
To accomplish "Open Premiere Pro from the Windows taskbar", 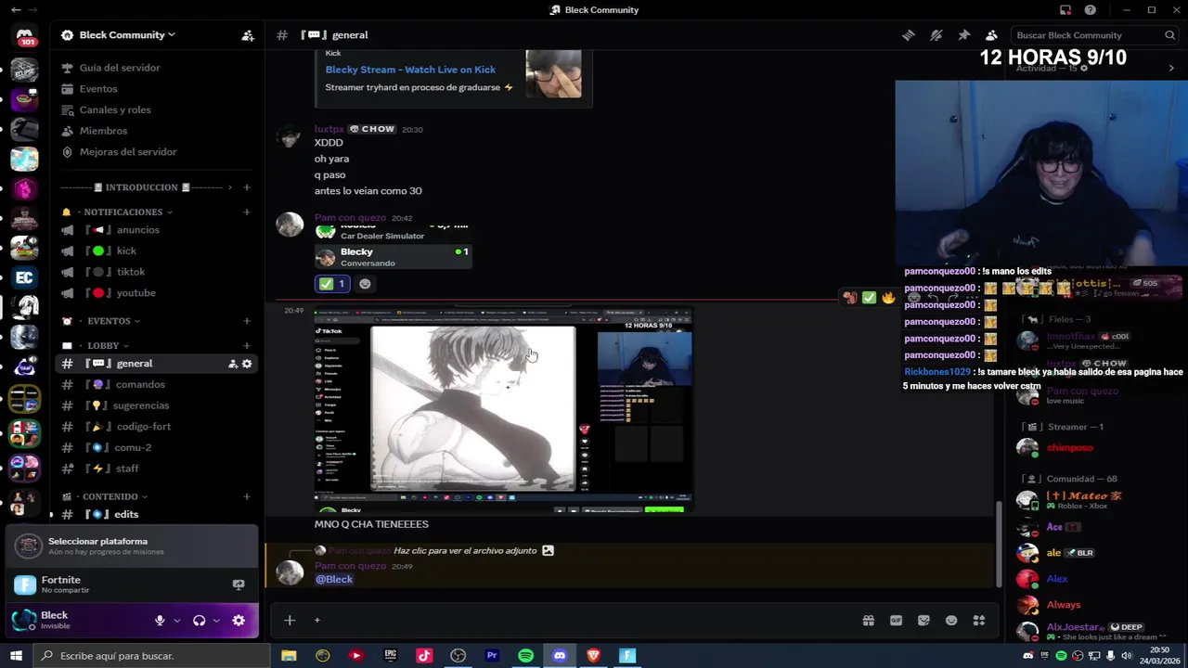I will click(x=492, y=656).
